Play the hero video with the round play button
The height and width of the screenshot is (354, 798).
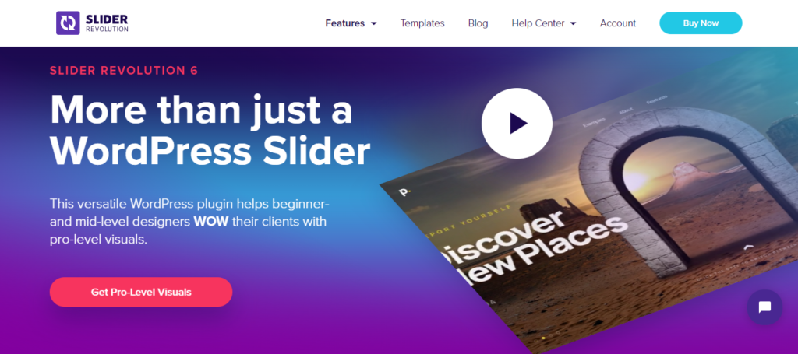[517, 124]
